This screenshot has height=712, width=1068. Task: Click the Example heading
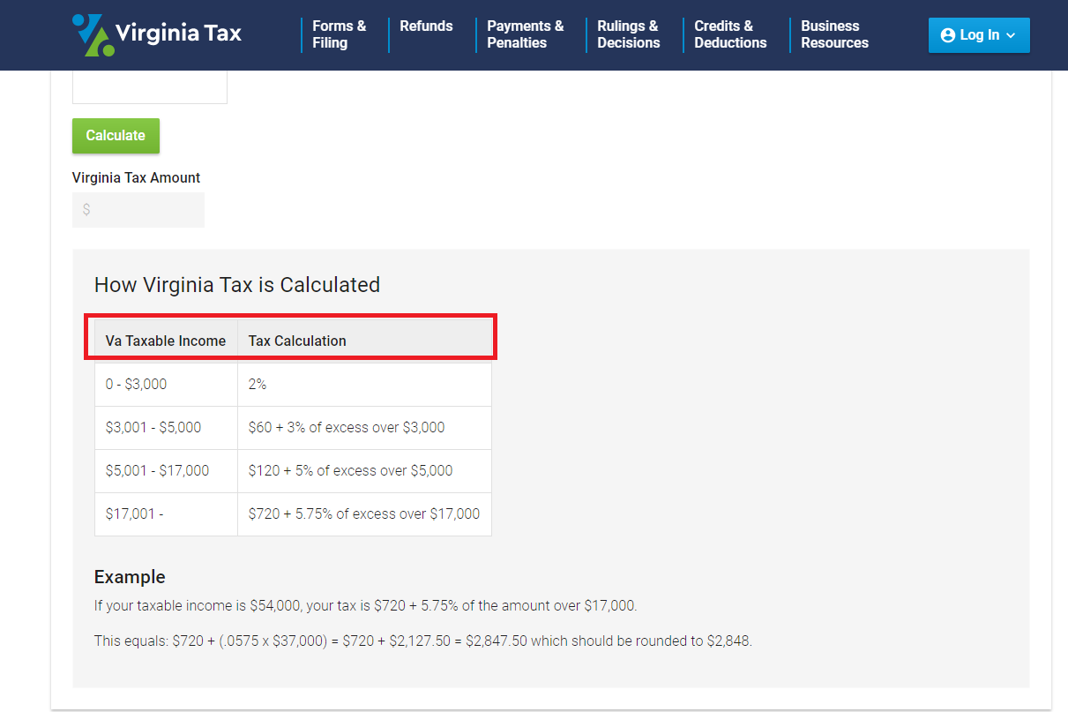[x=130, y=577]
